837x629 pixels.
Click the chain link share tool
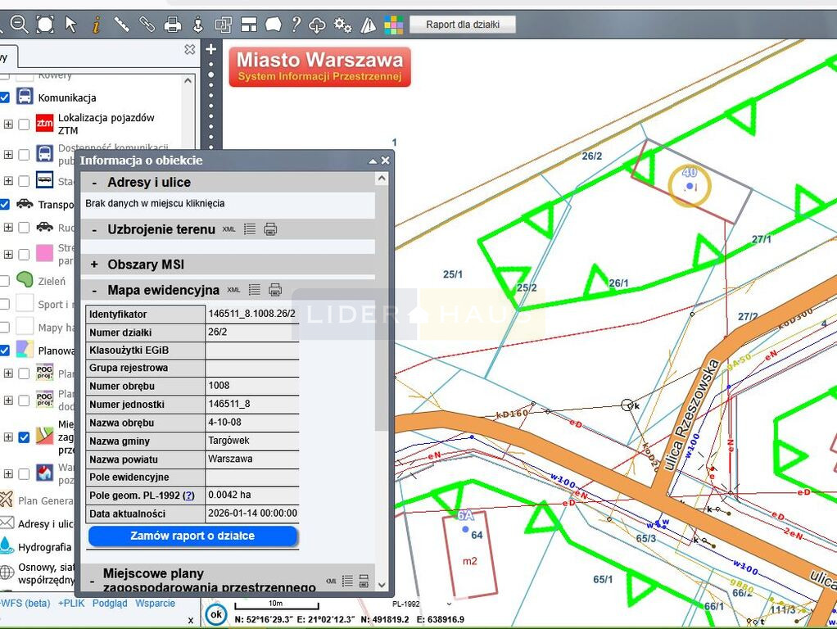coord(147,24)
